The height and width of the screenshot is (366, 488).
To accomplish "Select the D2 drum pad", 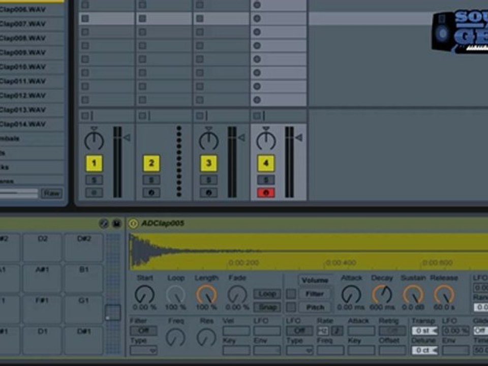I will 42,248.
